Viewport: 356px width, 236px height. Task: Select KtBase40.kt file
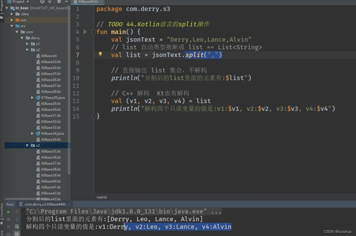pyautogui.click(x=49, y=181)
